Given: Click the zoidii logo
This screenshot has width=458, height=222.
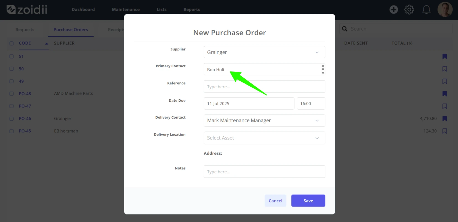Looking at the screenshot, I should pos(27,9).
